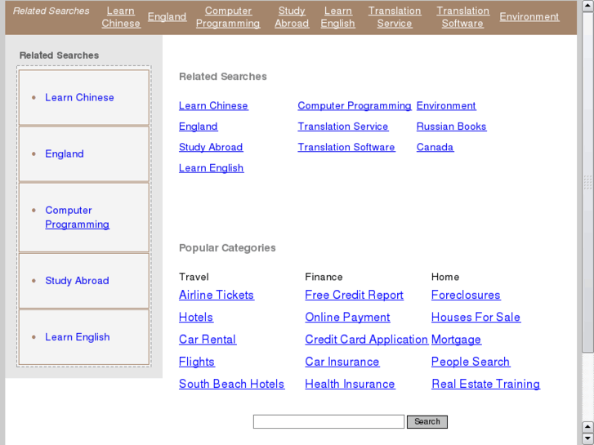Open Translation Service in top brown bar
This screenshot has width=594, height=445.
pyautogui.click(x=395, y=17)
